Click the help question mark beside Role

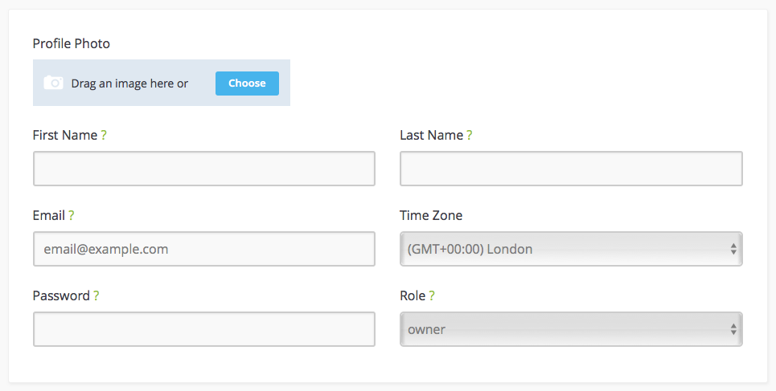(432, 295)
